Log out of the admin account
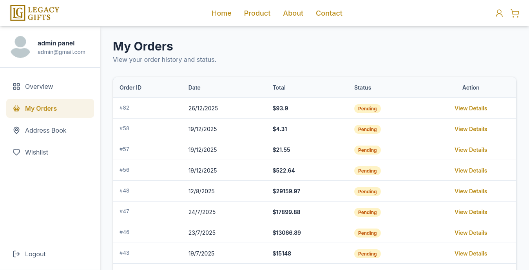 [x=50, y=254]
